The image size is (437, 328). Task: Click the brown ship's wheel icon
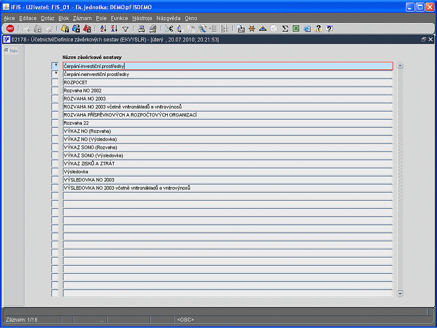tap(252, 28)
